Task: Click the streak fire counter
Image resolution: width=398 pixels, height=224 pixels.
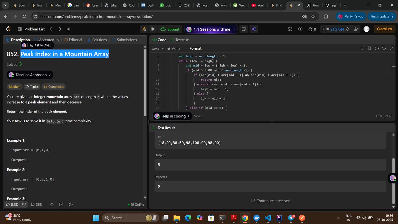Action: coord(312,29)
